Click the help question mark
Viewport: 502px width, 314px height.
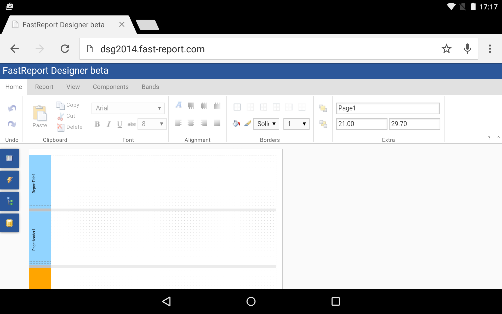pos(489,138)
